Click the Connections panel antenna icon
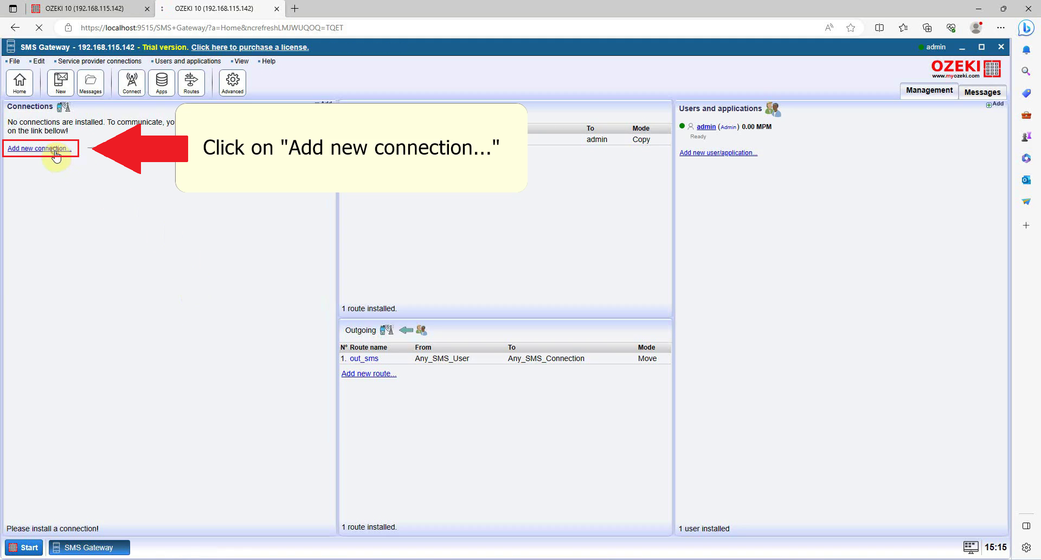 (63, 107)
